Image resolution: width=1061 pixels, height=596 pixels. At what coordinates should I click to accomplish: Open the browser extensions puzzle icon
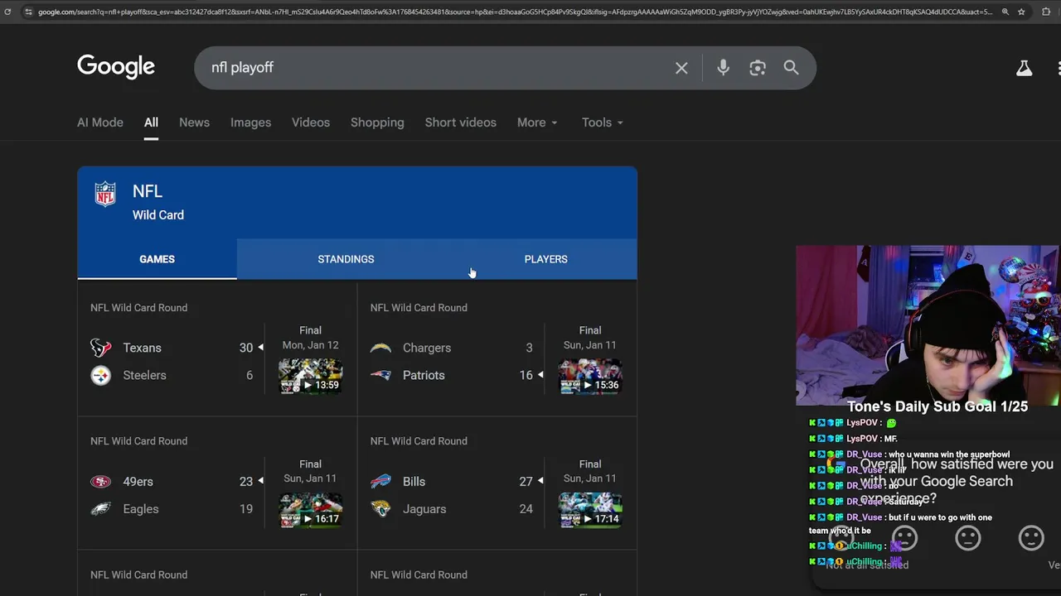tap(1046, 12)
